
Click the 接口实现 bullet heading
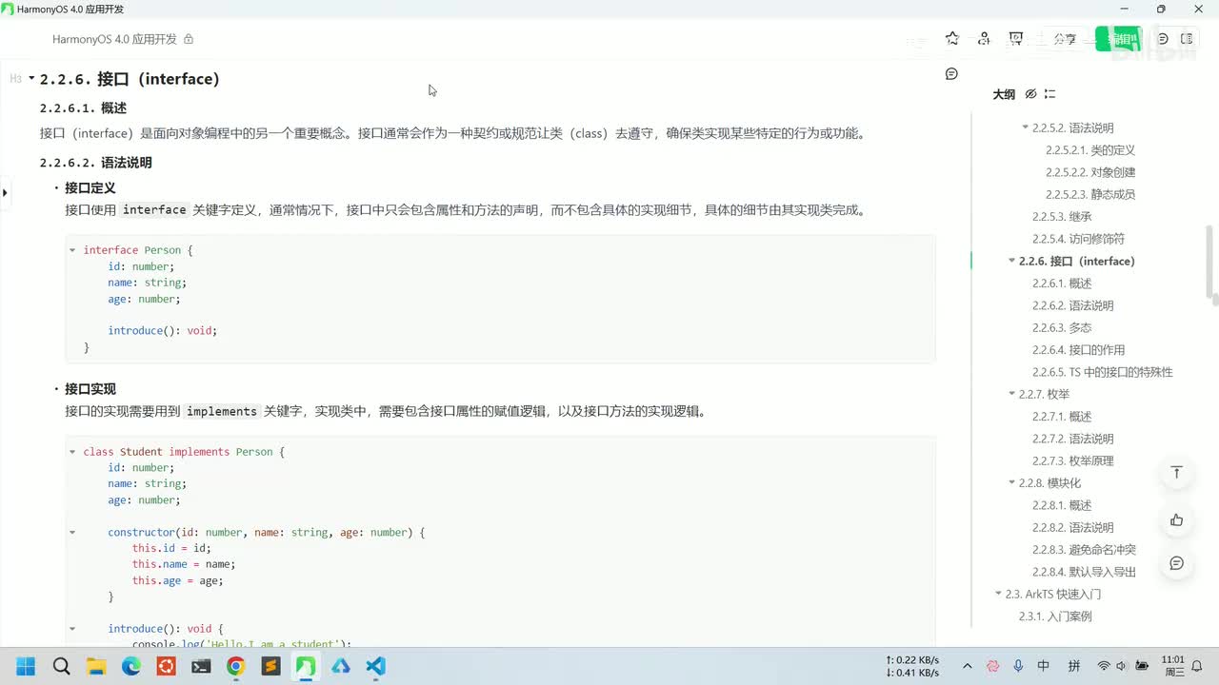click(x=90, y=389)
